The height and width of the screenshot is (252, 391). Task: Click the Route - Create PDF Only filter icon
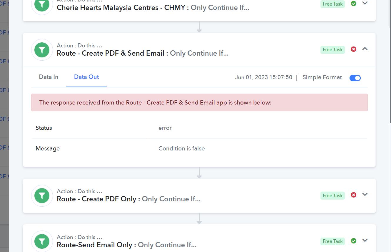[x=42, y=195]
